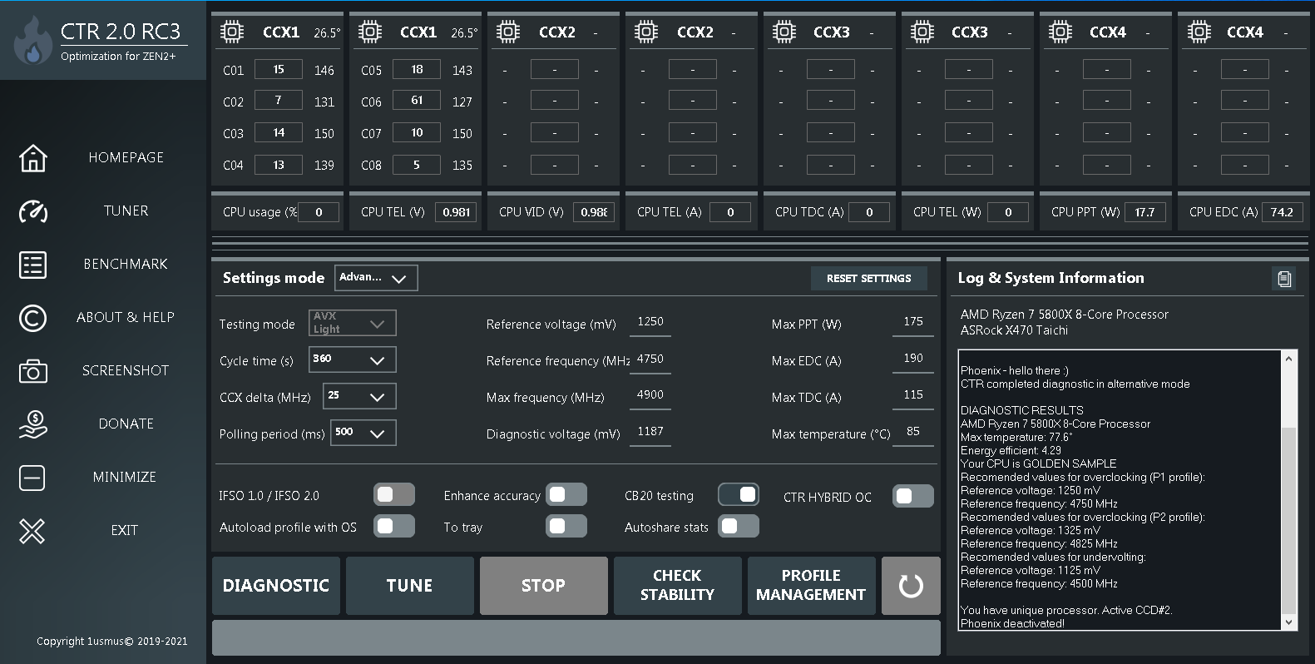Click the Minimize box icon
1315x664 pixels.
click(32, 478)
